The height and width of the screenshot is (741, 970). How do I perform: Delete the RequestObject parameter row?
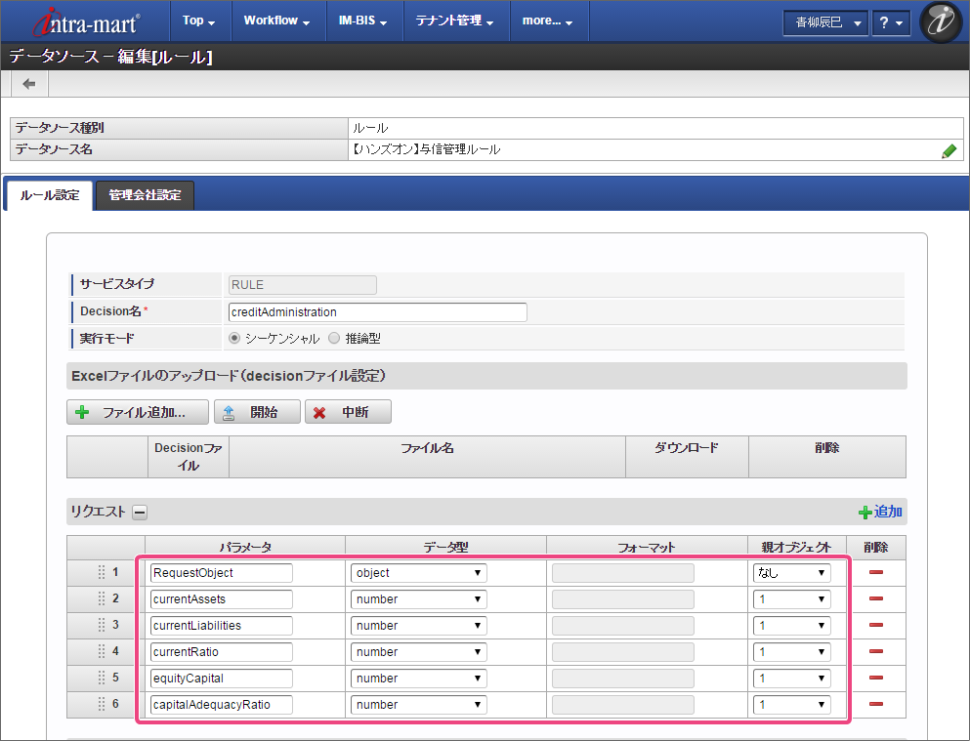point(875,572)
